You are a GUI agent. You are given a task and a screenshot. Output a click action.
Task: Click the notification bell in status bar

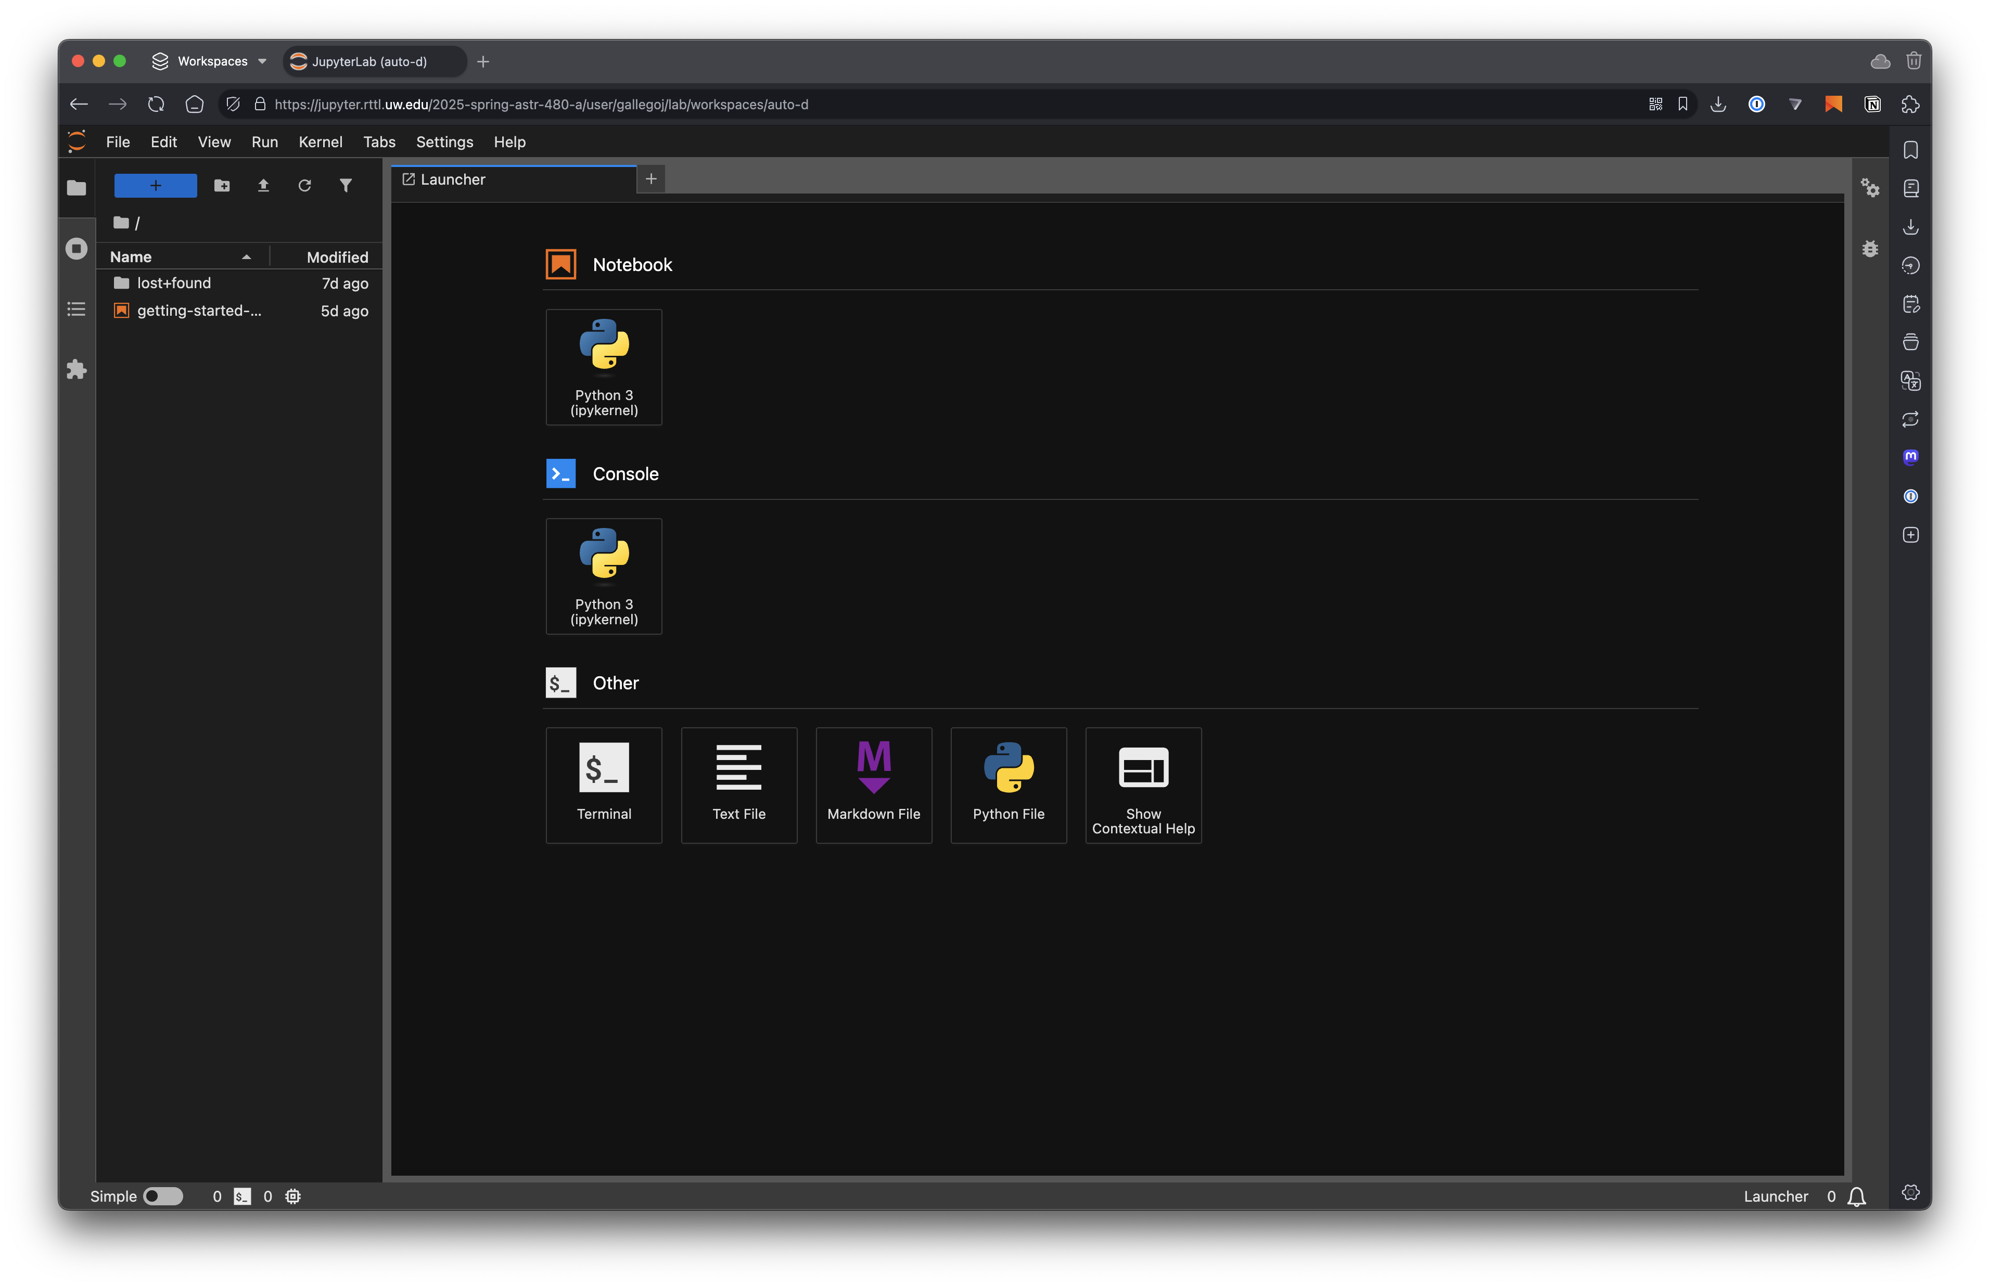click(1856, 1196)
